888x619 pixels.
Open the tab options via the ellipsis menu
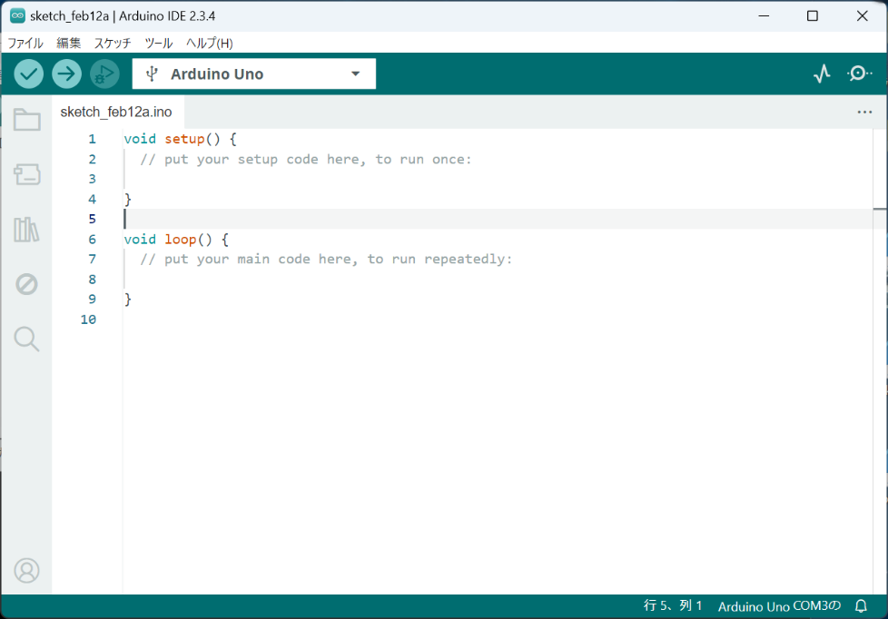tap(865, 111)
